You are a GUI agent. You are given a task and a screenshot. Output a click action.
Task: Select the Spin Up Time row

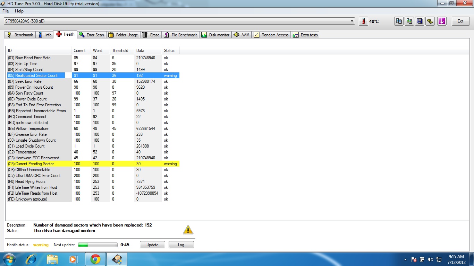tap(93, 64)
